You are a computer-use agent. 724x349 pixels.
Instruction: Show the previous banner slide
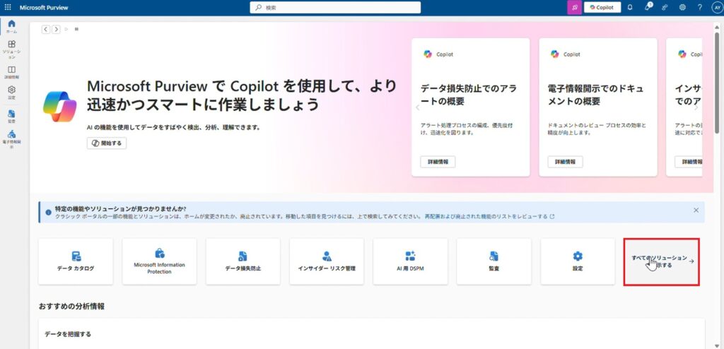pyautogui.click(x=46, y=29)
